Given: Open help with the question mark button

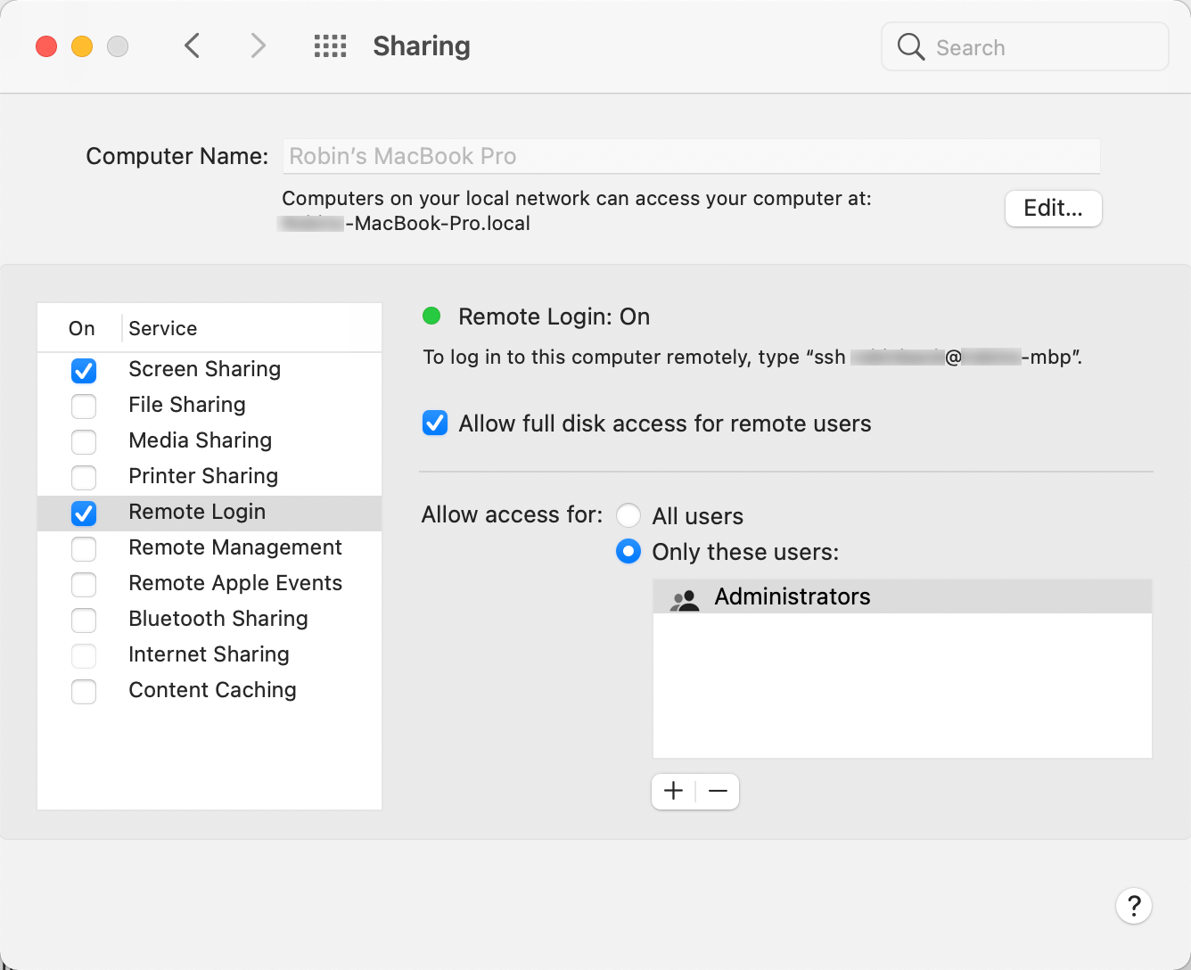Looking at the screenshot, I should click(1134, 906).
